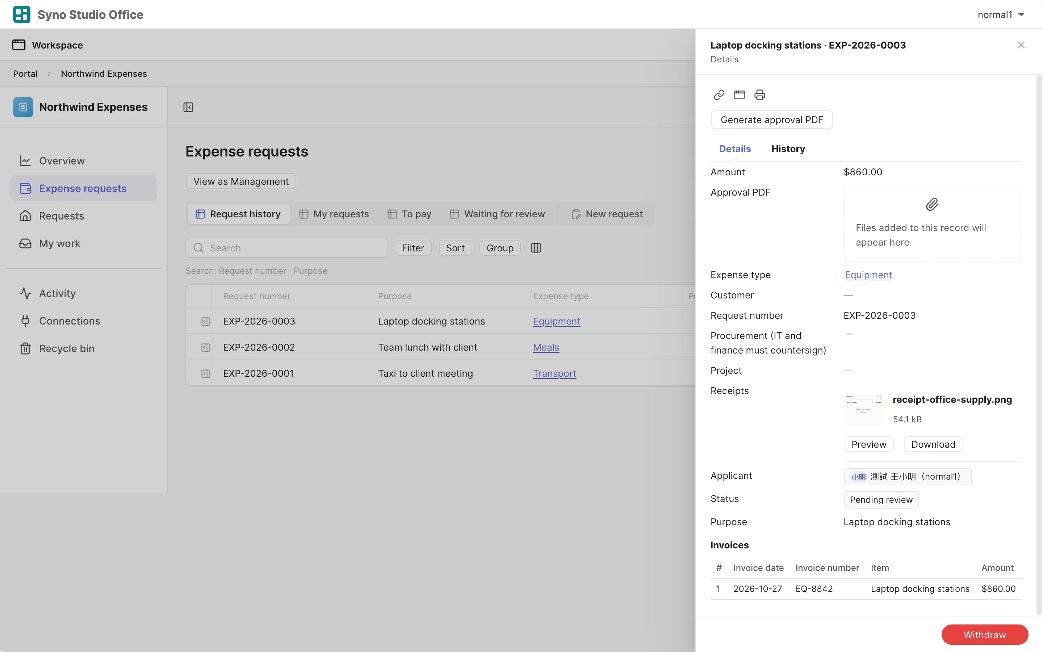
Task: Open Activity in the sidebar
Action: pyautogui.click(x=84, y=293)
